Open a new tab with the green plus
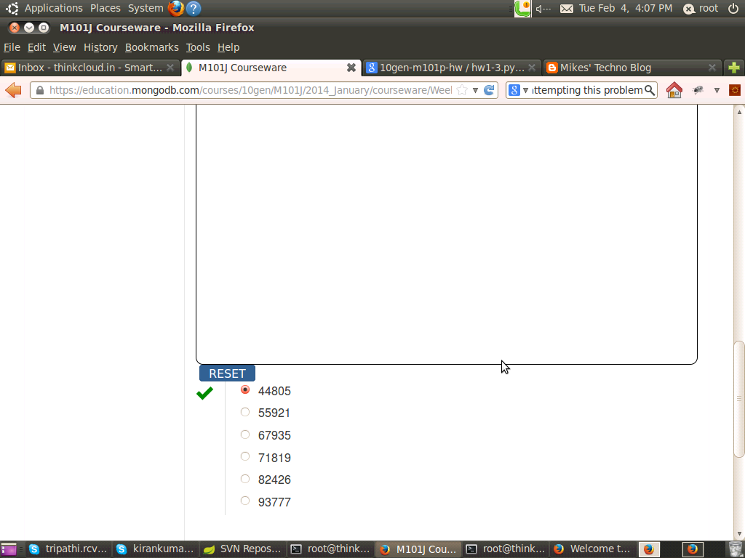Screen dimensions: 745x558 click(733, 68)
